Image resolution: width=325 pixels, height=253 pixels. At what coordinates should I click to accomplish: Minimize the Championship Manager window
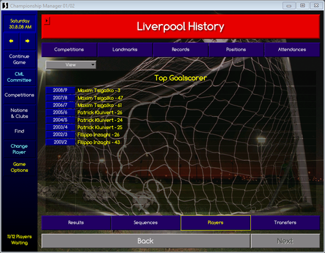click(x=289, y=6)
